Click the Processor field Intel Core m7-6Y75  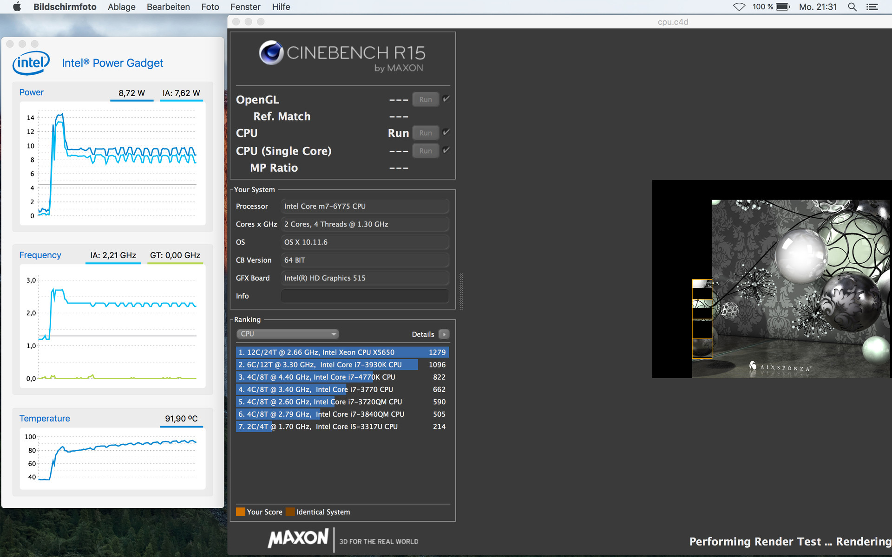click(365, 206)
